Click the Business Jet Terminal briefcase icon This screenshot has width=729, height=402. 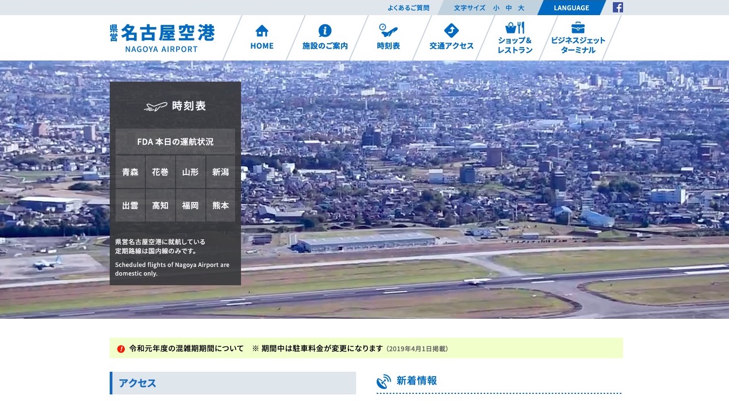pyautogui.click(x=578, y=27)
